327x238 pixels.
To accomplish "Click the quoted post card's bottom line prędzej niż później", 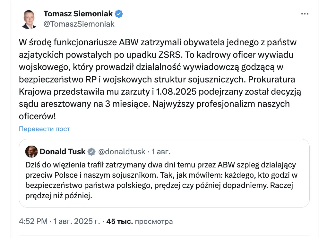I will 59,195.
